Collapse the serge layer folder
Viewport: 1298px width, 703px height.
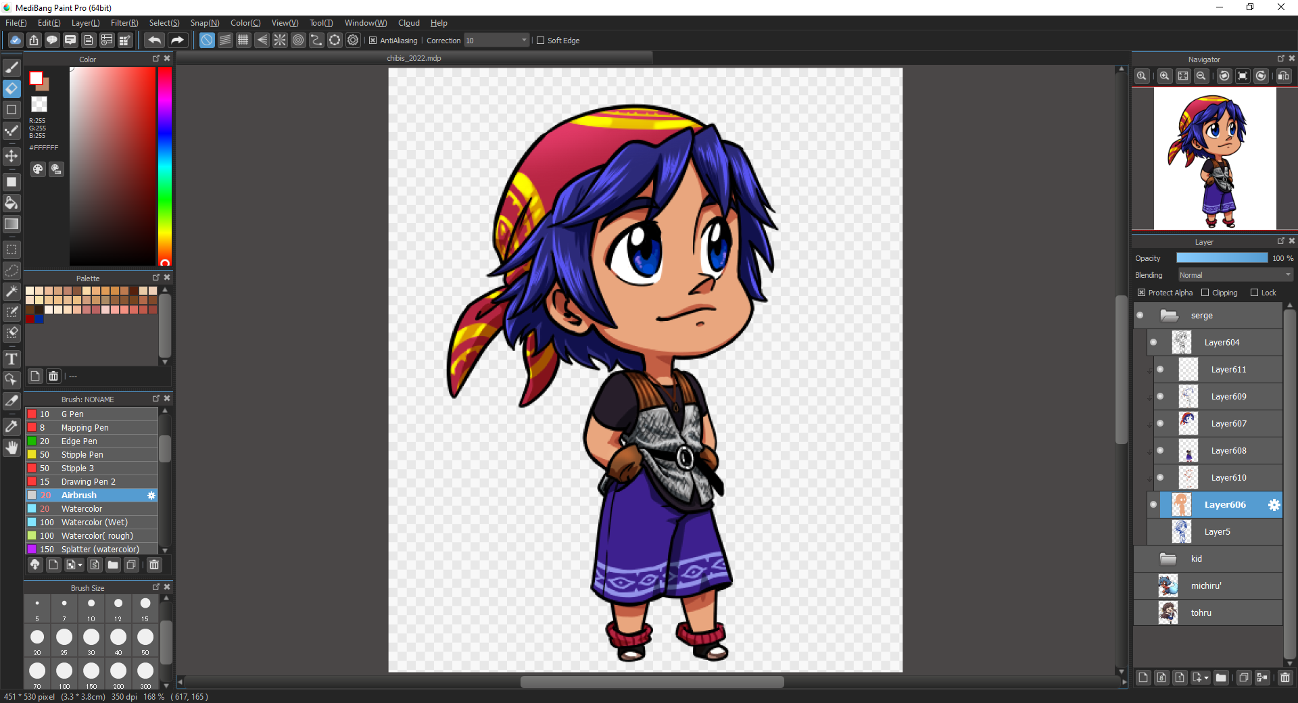point(1169,316)
